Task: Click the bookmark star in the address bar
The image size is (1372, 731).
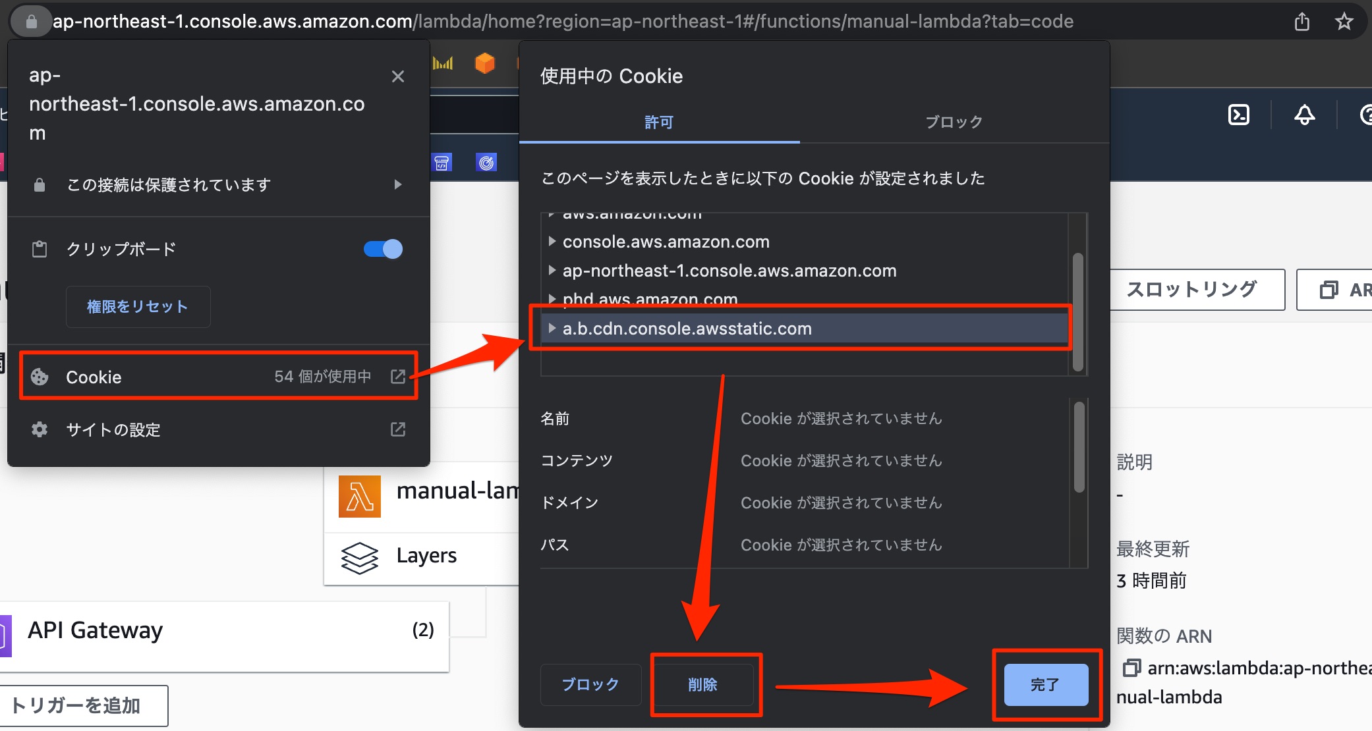Action: pos(1344,21)
